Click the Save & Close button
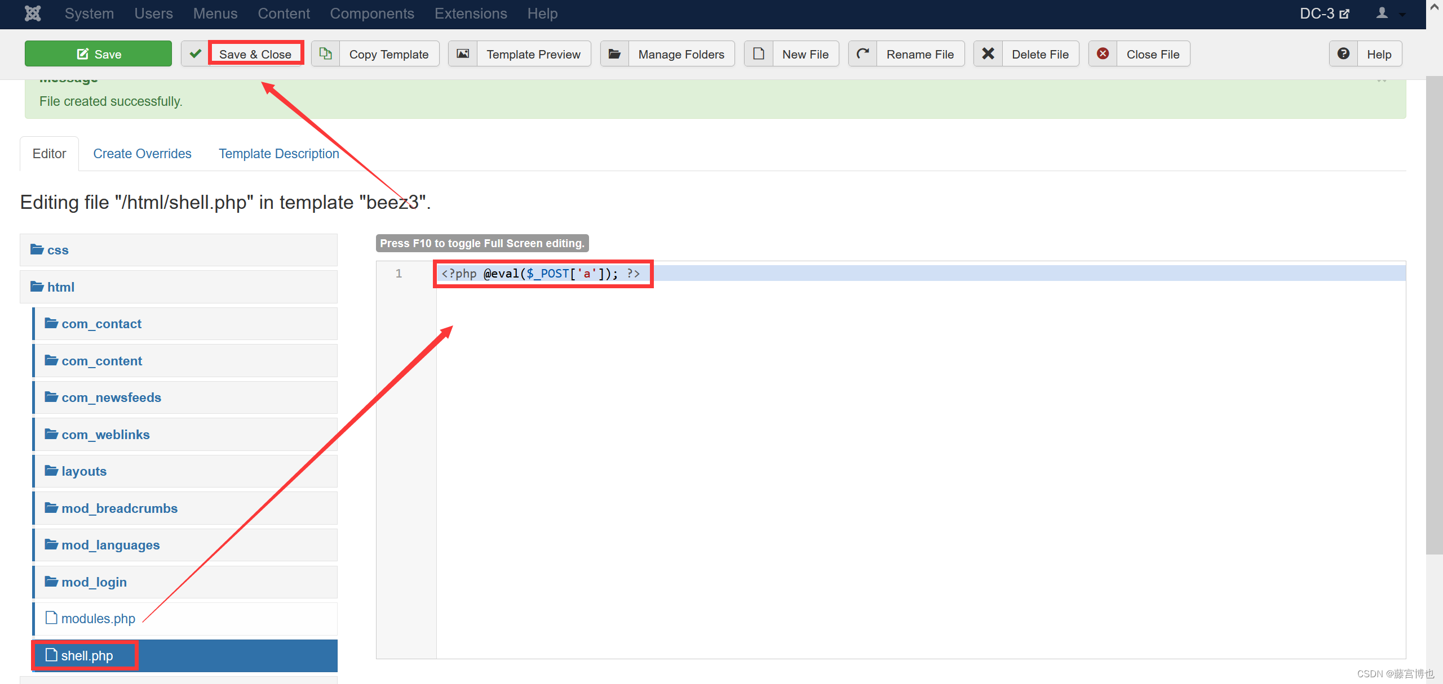This screenshot has width=1443, height=684. pos(255,54)
